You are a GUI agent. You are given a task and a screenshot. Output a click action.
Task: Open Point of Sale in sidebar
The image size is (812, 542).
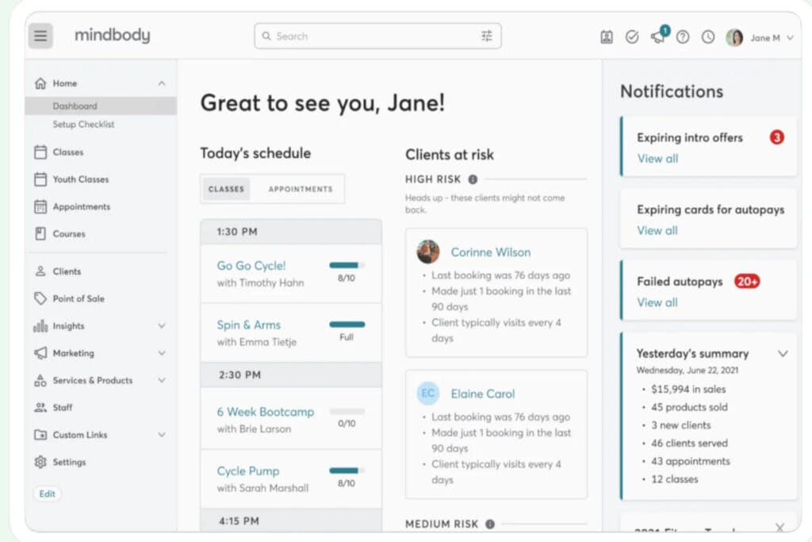pyautogui.click(x=79, y=298)
